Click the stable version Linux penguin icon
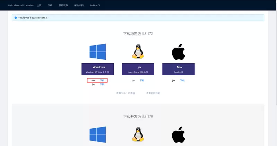The image size is (277, 146). [138, 51]
